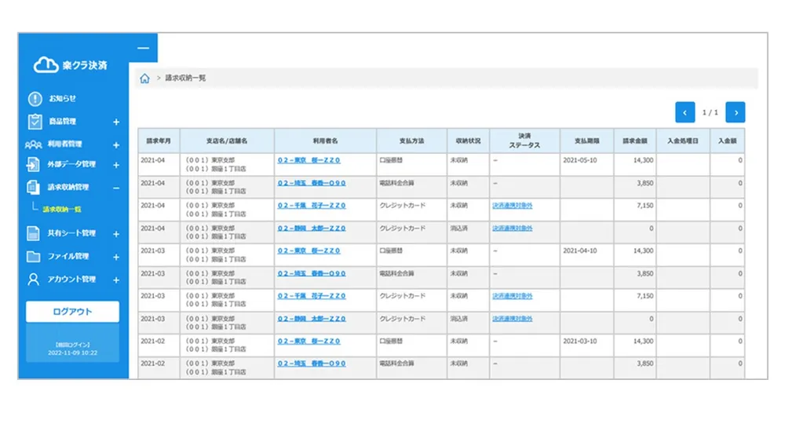785x442 pixels.
Task: Collapse the sidebar with the top bar toggle
Action: point(143,48)
